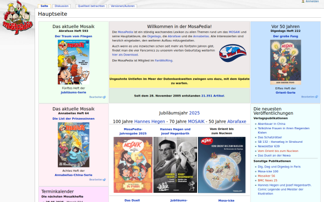324x202 pixels.
Task: Click the Anmelden login link
Action: coord(312,1)
